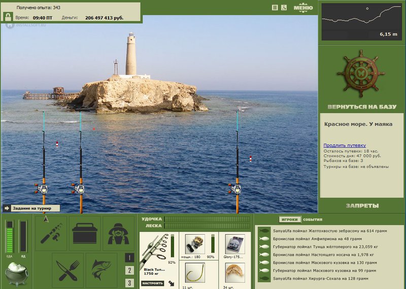The width and height of the screenshot is (406, 289).
Task: Click the НАСТРОИТЬ button
Action: coord(153,283)
